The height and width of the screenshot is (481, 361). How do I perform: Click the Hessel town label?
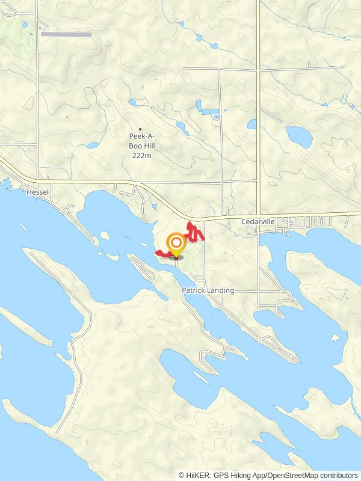tap(37, 192)
